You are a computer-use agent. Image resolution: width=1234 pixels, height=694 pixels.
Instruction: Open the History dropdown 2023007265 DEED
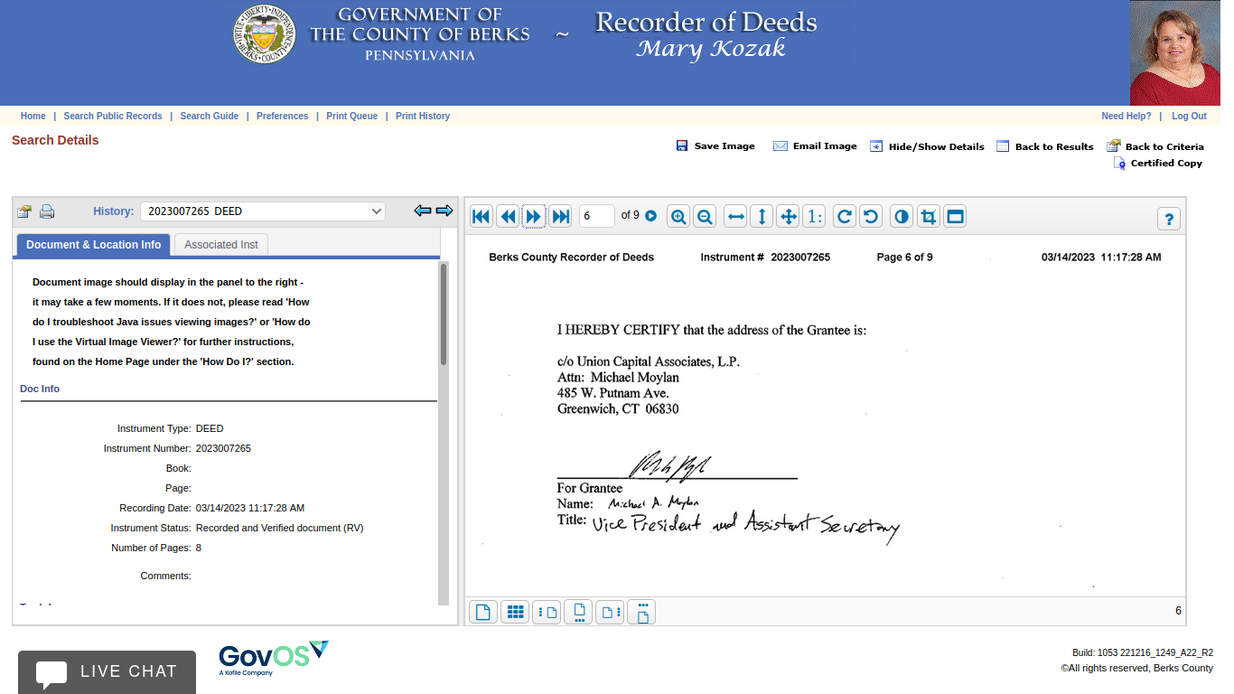[x=263, y=211]
